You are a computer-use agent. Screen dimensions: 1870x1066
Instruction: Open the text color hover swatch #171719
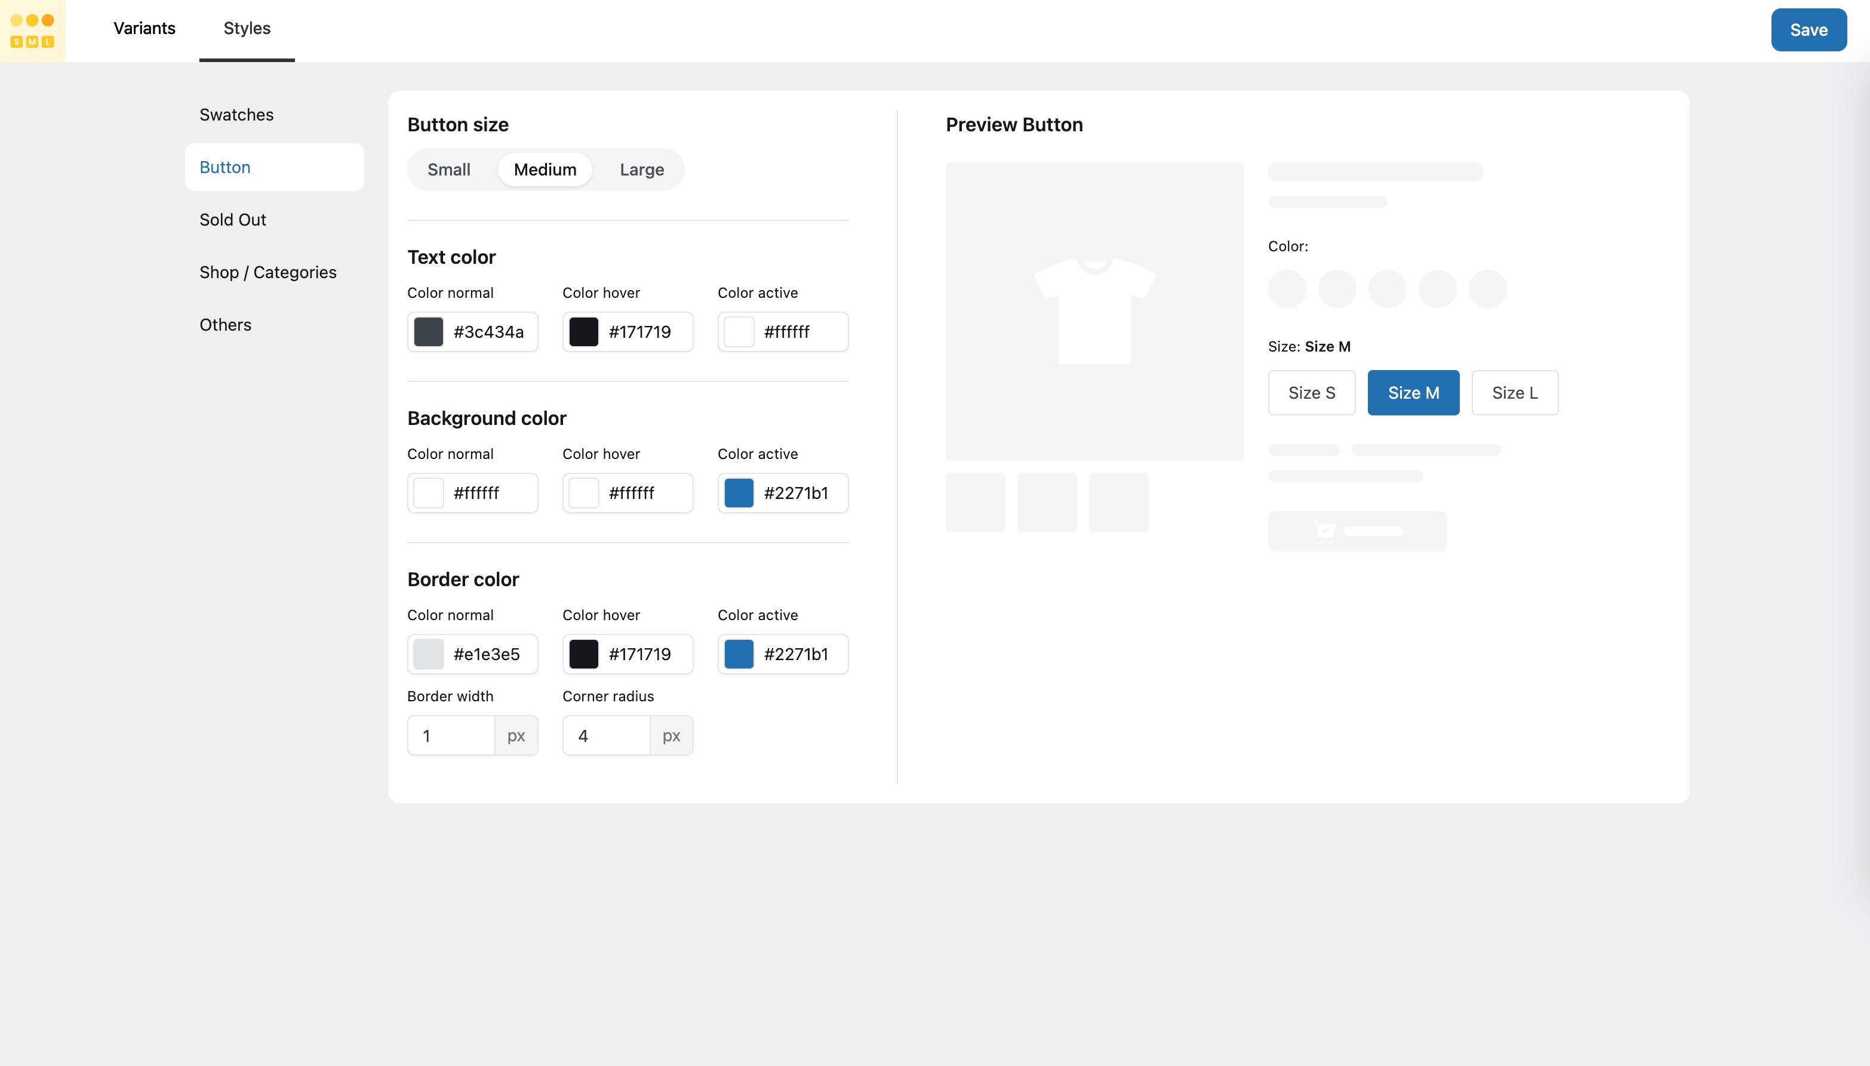[x=583, y=332]
